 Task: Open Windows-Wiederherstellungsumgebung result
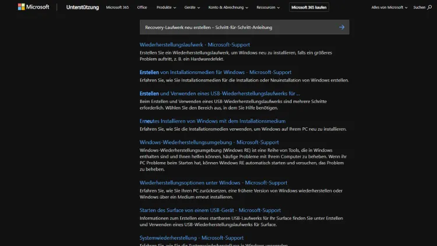coord(209,142)
